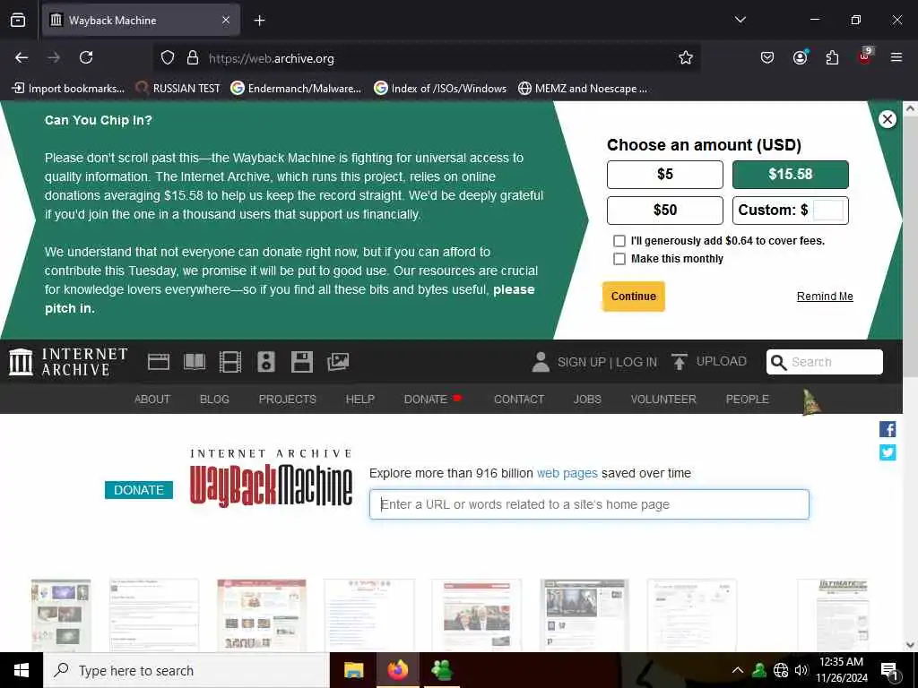918x688 pixels.
Task: Open the Video film strip icon
Action: tap(230, 362)
